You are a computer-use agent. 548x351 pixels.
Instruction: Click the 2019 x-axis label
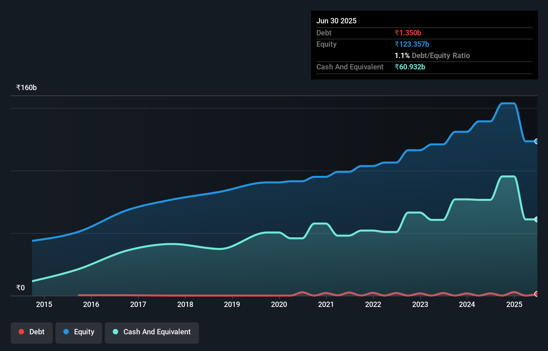point(232,304)
